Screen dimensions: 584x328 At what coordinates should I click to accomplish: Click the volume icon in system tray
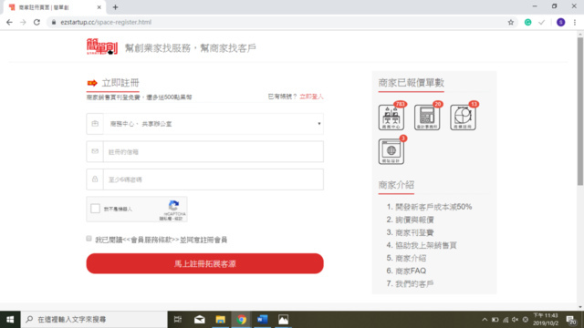pos(515,320)
